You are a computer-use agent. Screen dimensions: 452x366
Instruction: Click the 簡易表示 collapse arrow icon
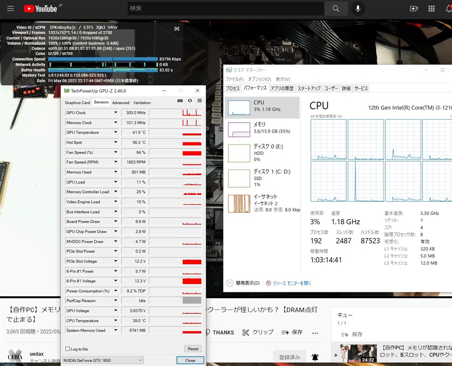pos(230,283)
